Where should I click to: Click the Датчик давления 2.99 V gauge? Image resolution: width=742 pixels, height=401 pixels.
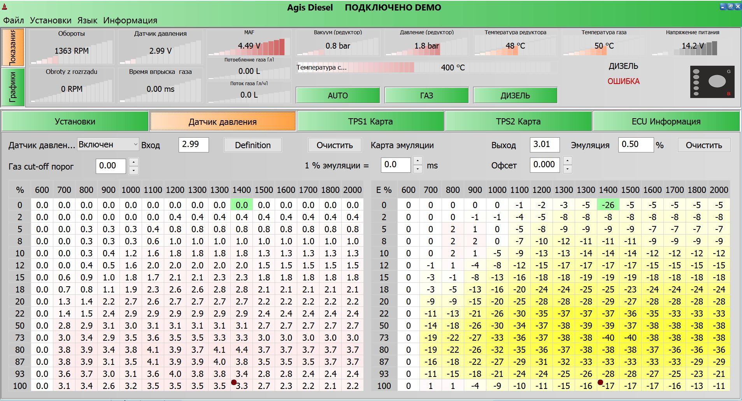160,47
